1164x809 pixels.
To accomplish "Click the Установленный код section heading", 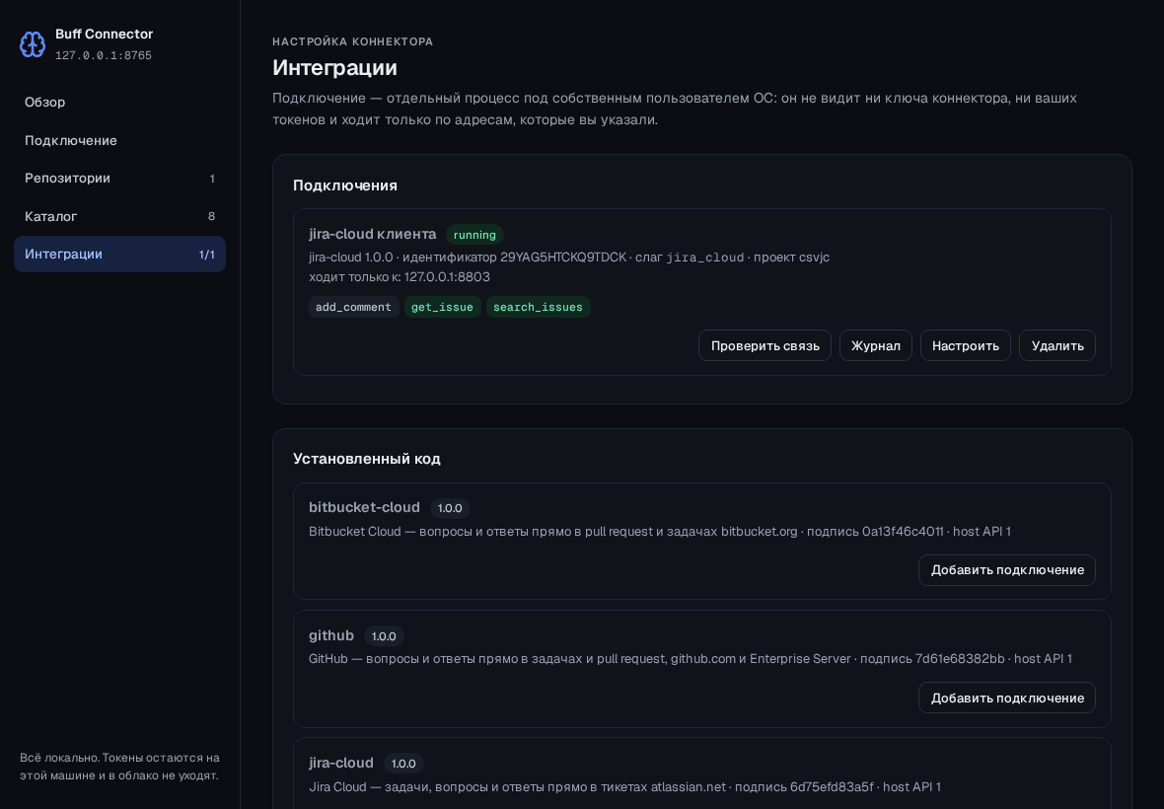I will [x=367, y=459].
